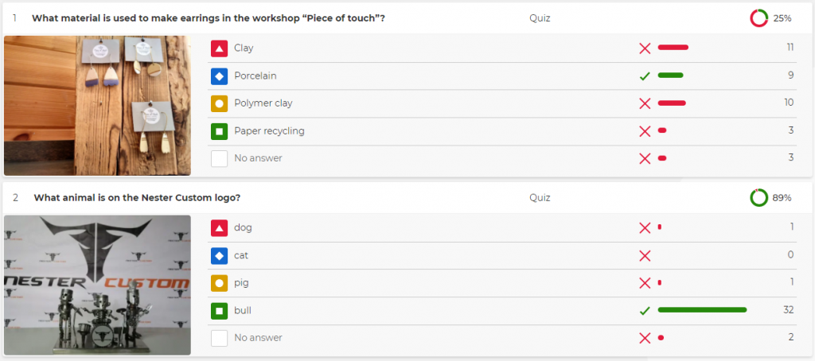Click the empty box beside question 1 No answer
Screen dimensions: 815x361
(x=220, y=159)
